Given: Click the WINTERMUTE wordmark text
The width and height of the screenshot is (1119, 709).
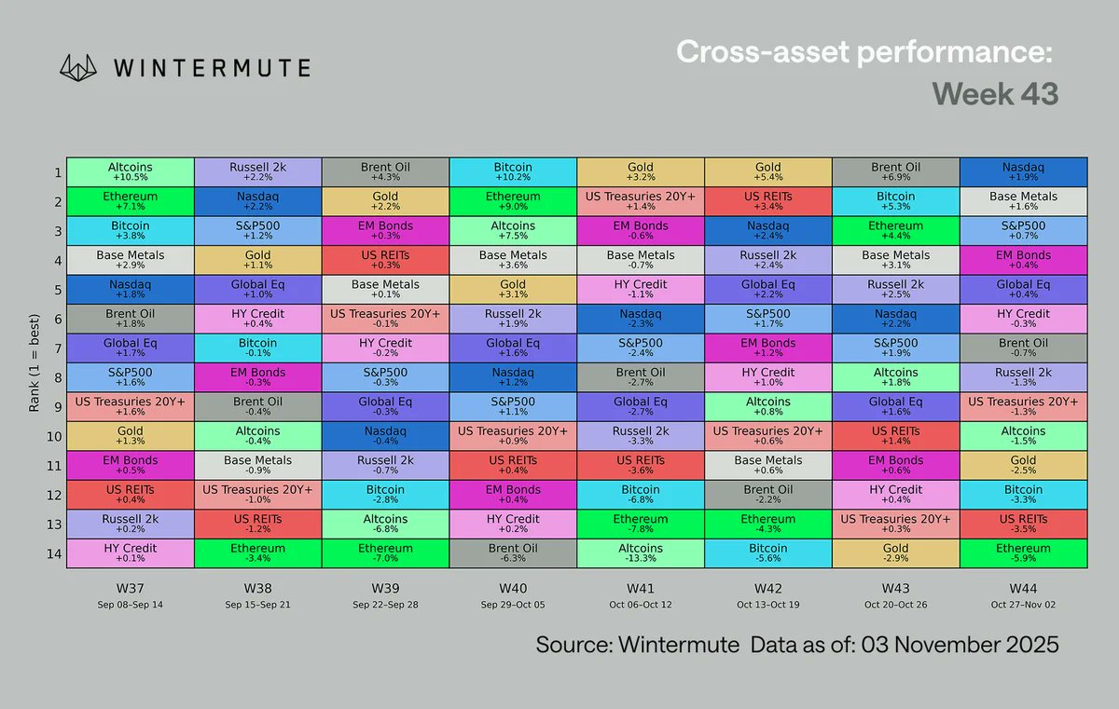Looking at the screenshot, I should point(212,68).
